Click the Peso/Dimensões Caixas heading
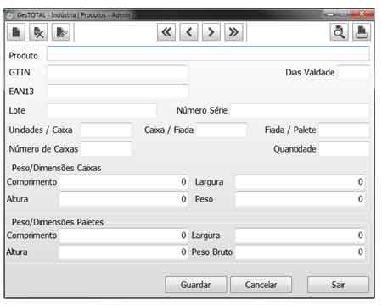 pyautogui.click(x=56, y=168)
